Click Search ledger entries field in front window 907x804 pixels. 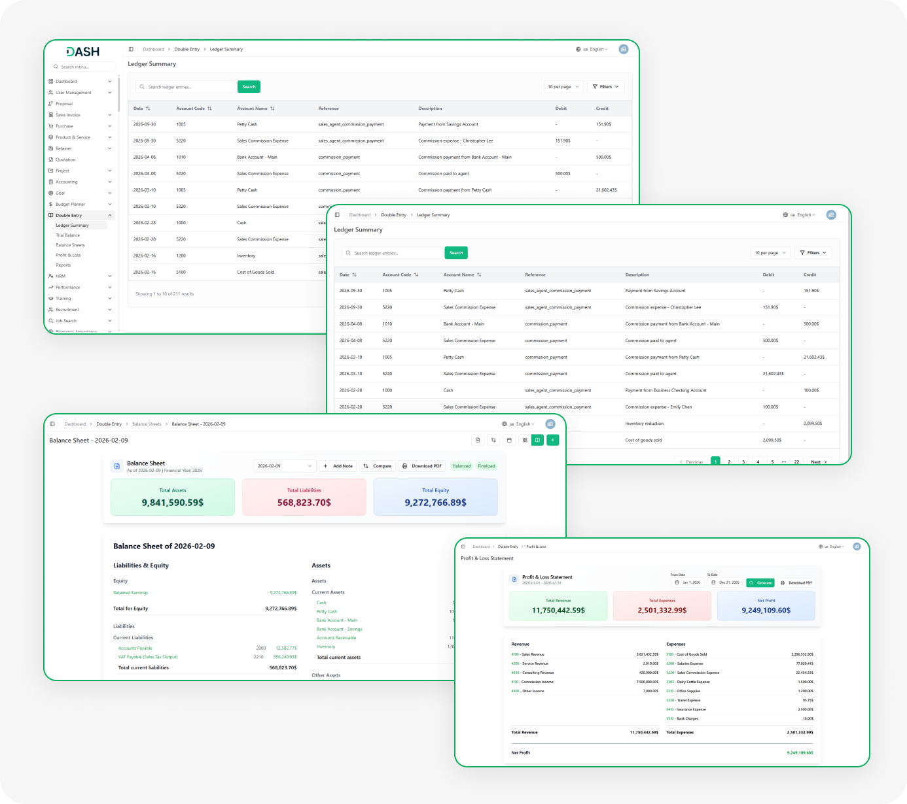[393, 253]
